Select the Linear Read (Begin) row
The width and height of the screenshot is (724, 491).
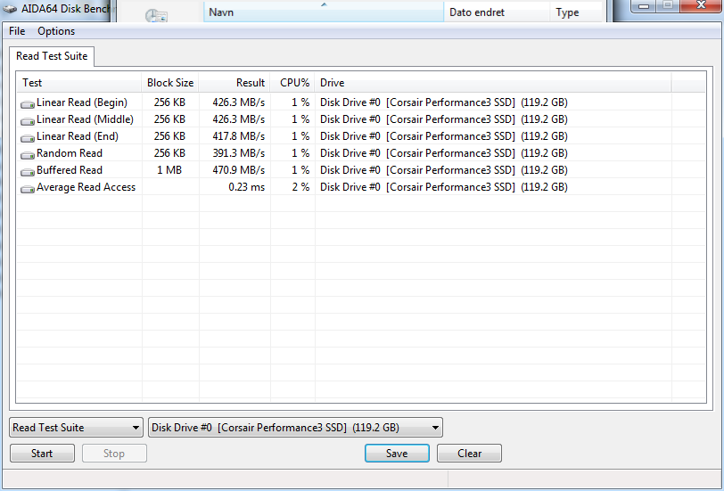click(361, 102)
